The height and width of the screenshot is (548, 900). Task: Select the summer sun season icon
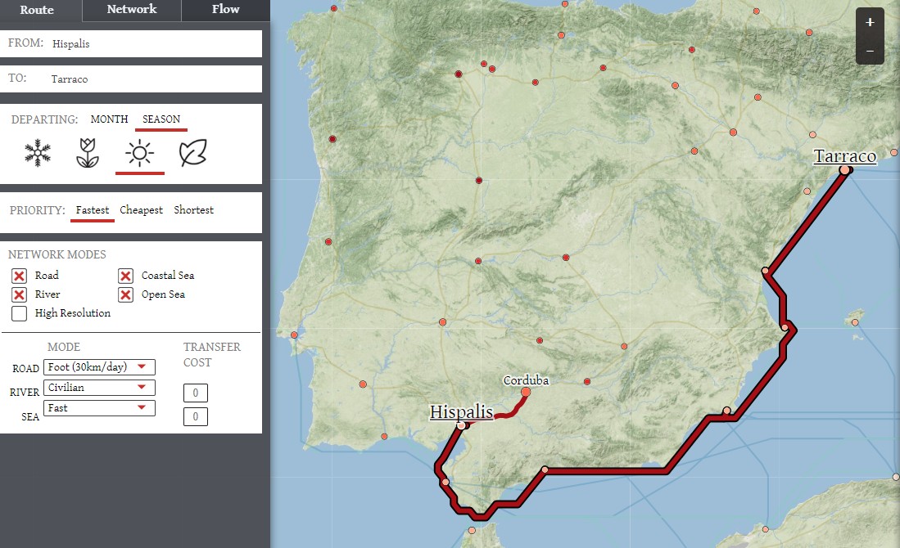coord(140,153)
